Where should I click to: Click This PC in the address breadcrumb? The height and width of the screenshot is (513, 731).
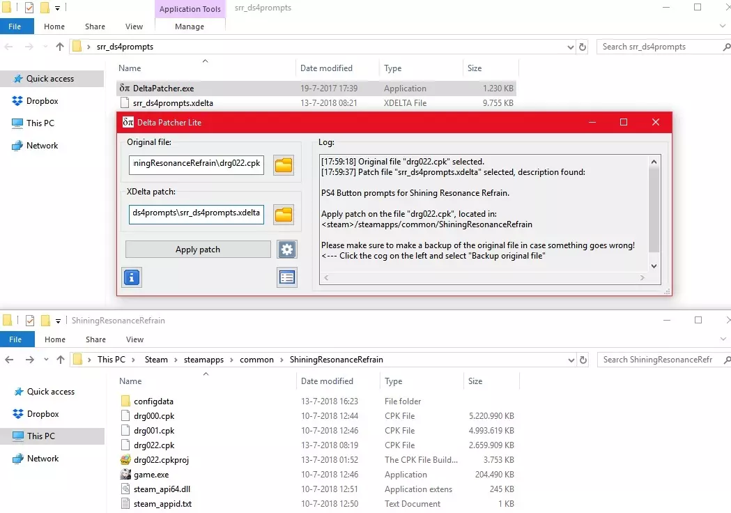click(111, 360)
